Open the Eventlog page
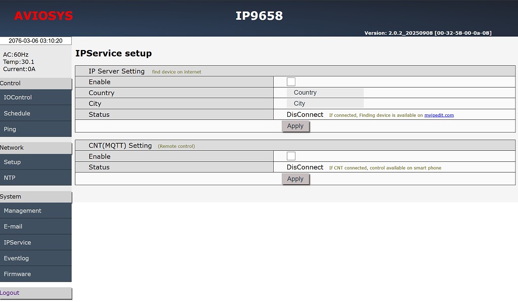This screenshot has height=302, width=518. pos(35,258)
